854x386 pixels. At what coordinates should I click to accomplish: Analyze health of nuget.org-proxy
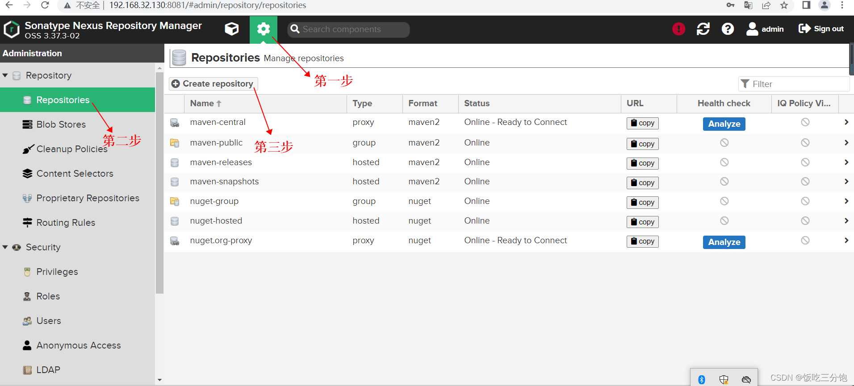click(724, 242)
